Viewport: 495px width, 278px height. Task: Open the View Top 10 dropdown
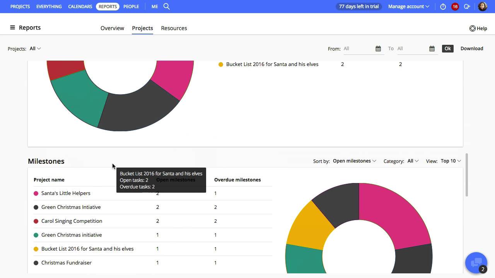point(451,161)
